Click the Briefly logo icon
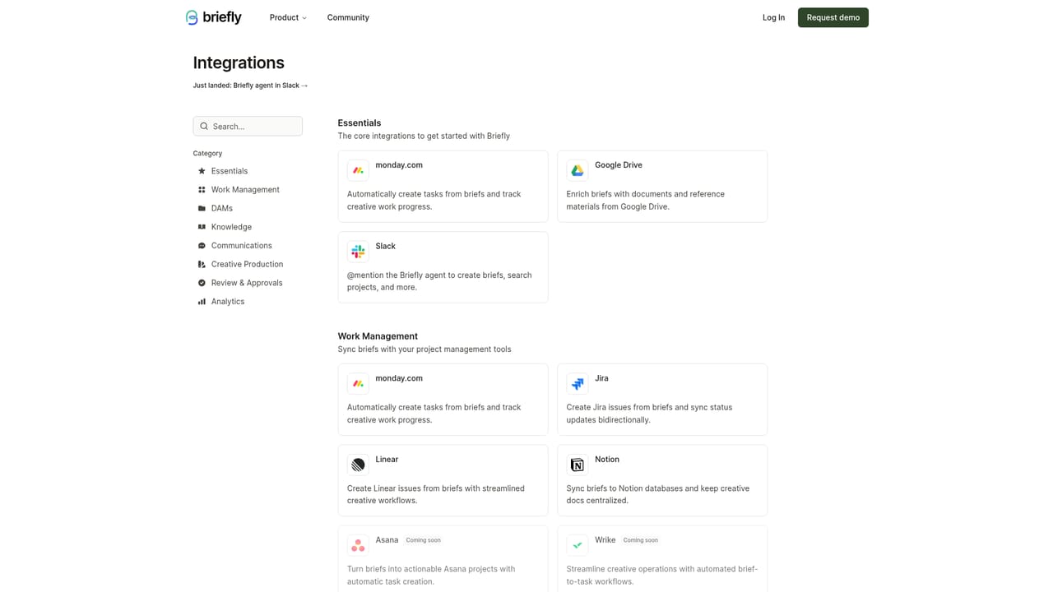 (192, 17)
